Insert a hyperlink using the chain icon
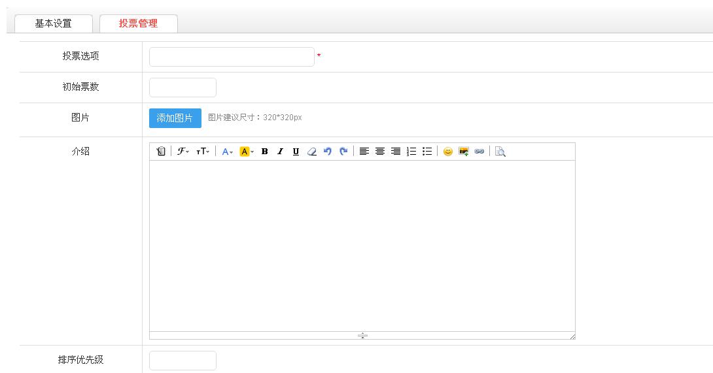This screenshot has height=373, width=713. pos(479,152)
